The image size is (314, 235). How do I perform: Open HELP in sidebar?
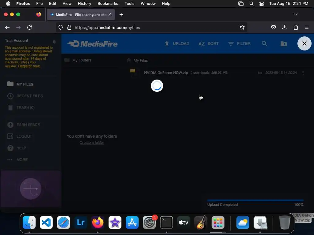coord(17,148)
